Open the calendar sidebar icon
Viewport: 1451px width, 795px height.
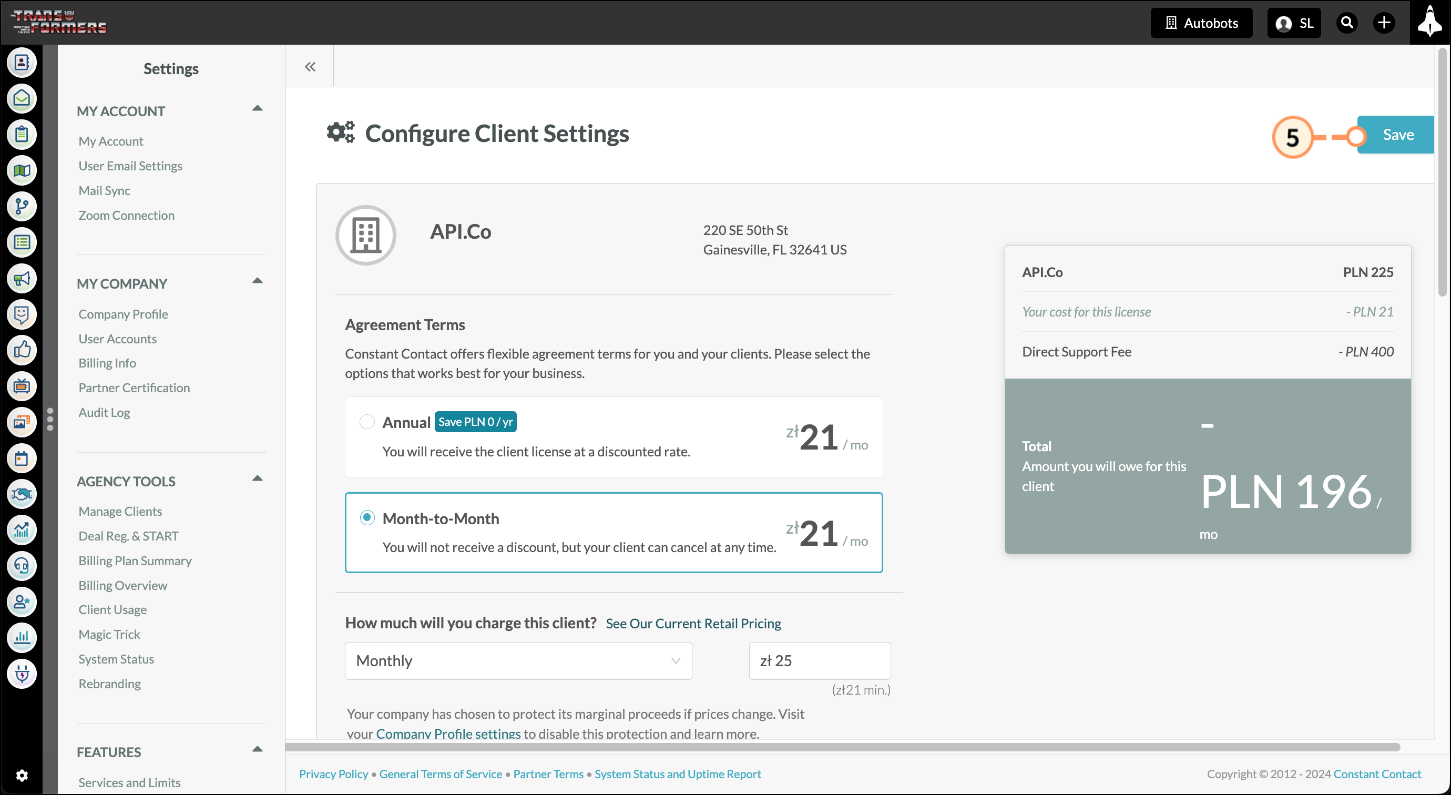(x=22, y=458)
